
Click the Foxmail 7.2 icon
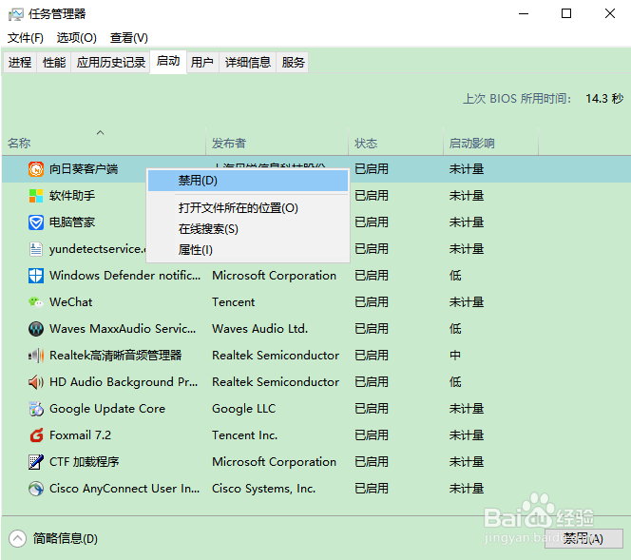(x=36, y=435)
